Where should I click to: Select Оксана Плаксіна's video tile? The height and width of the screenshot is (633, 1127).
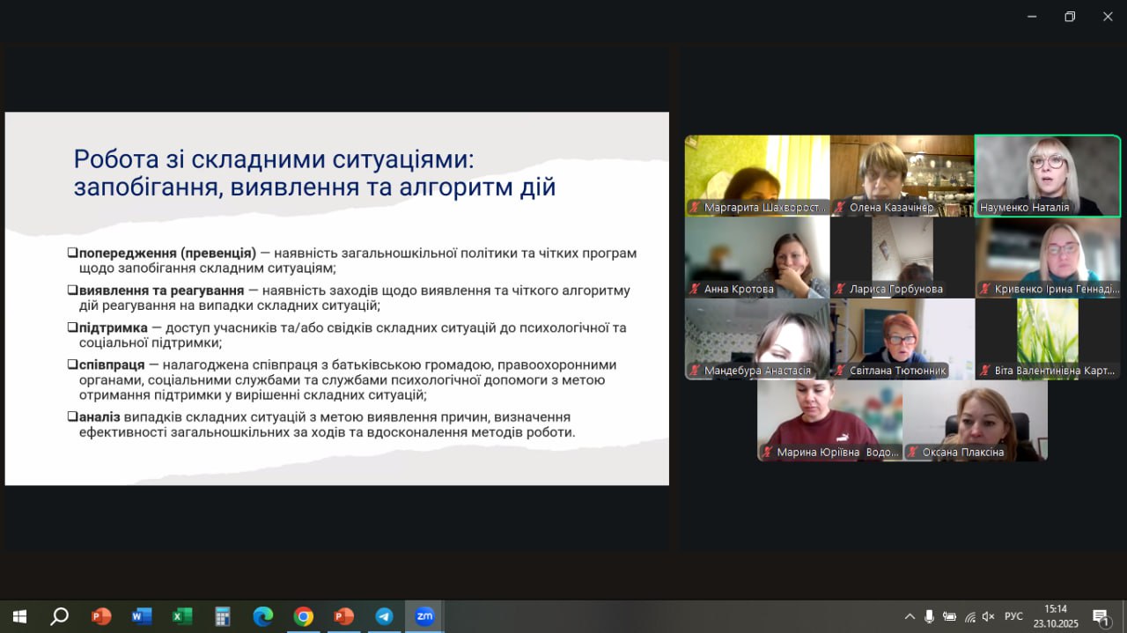[x=975, y=419]
